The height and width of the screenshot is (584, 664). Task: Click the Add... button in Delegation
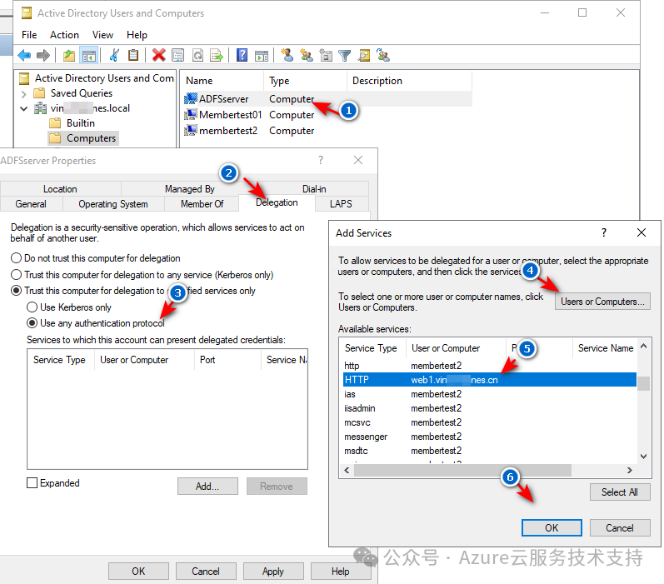(207, 487)
